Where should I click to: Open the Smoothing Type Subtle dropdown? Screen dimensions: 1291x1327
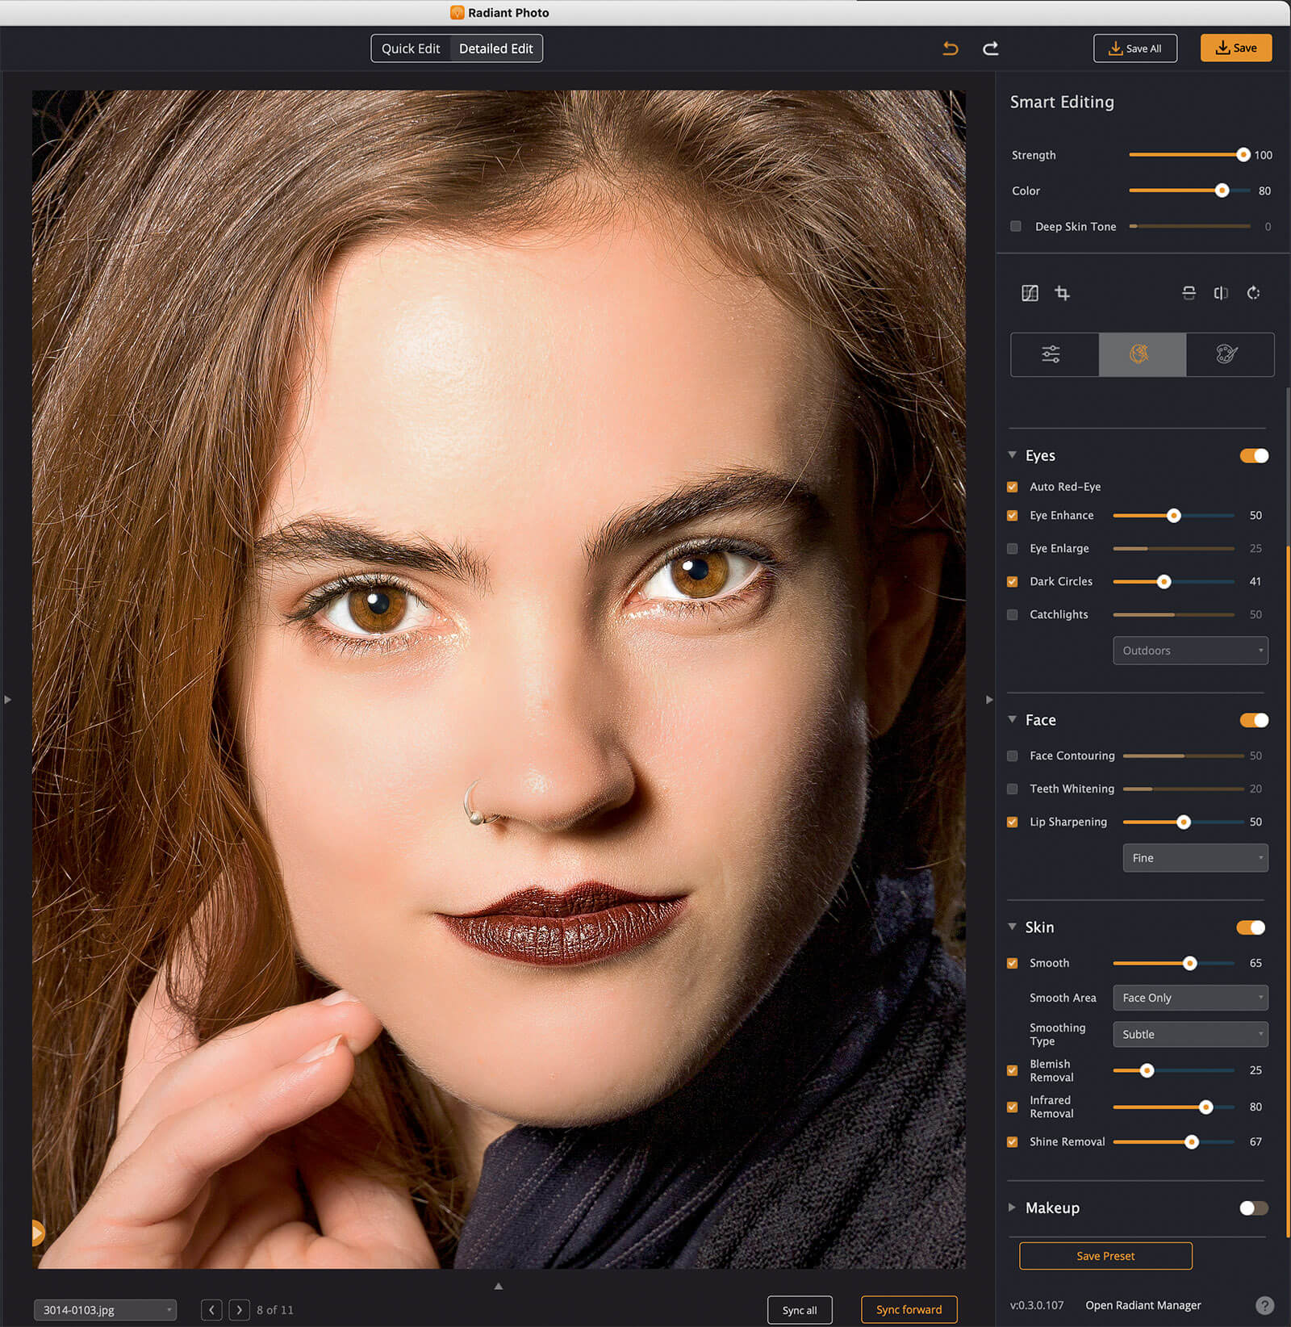[x=1189, y=1034]
